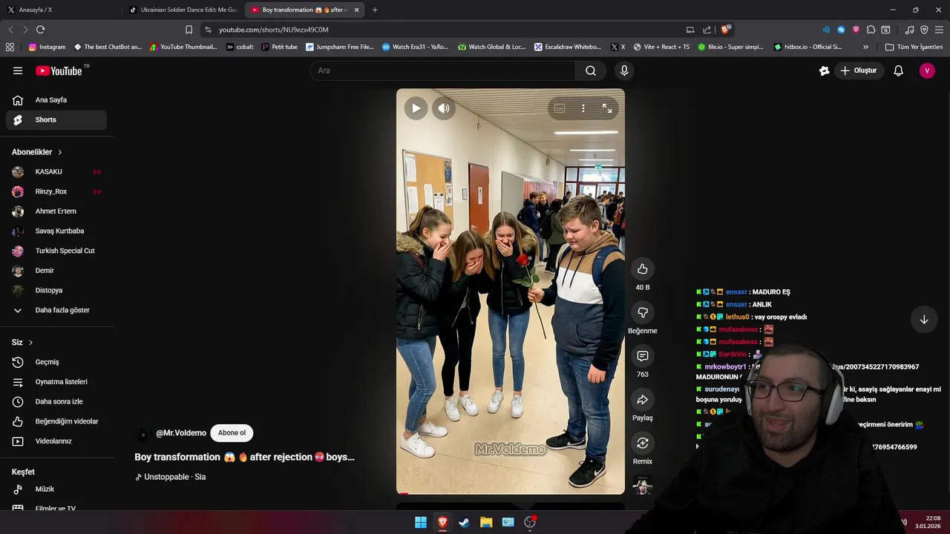Image resolution: width=950 pixels, height=534 pixels.
Task: Open the Unstoppable · Sia sound link
Action: pyautogui.click(x=175, y=477)
